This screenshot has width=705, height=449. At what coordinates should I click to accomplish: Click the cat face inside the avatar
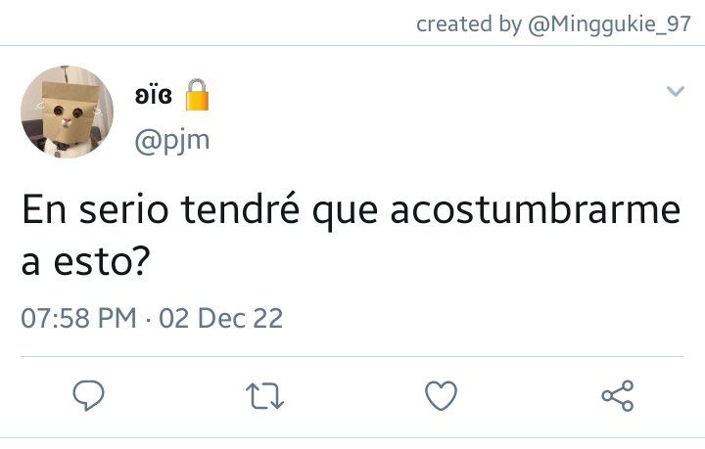click(68, 113)
